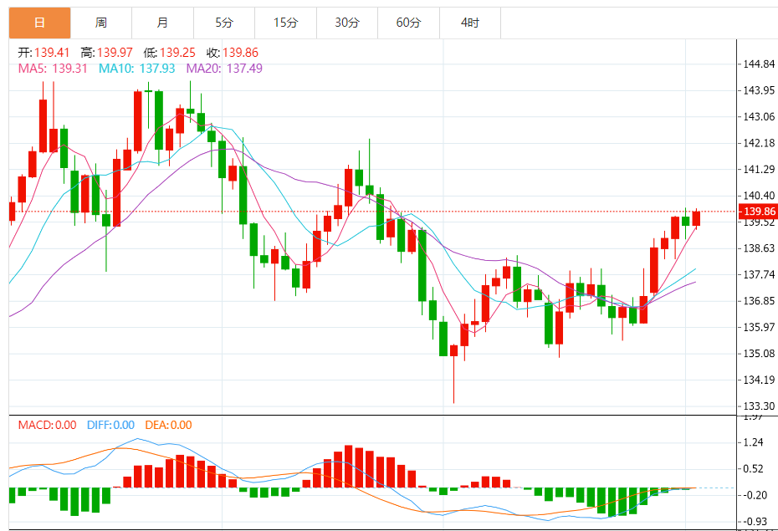
Task: Click the red 139.86 current price tag
Action: (x=758, y=212)
